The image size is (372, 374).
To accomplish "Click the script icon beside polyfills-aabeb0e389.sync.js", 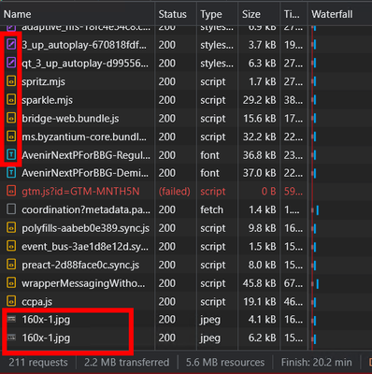I will 11,228.
